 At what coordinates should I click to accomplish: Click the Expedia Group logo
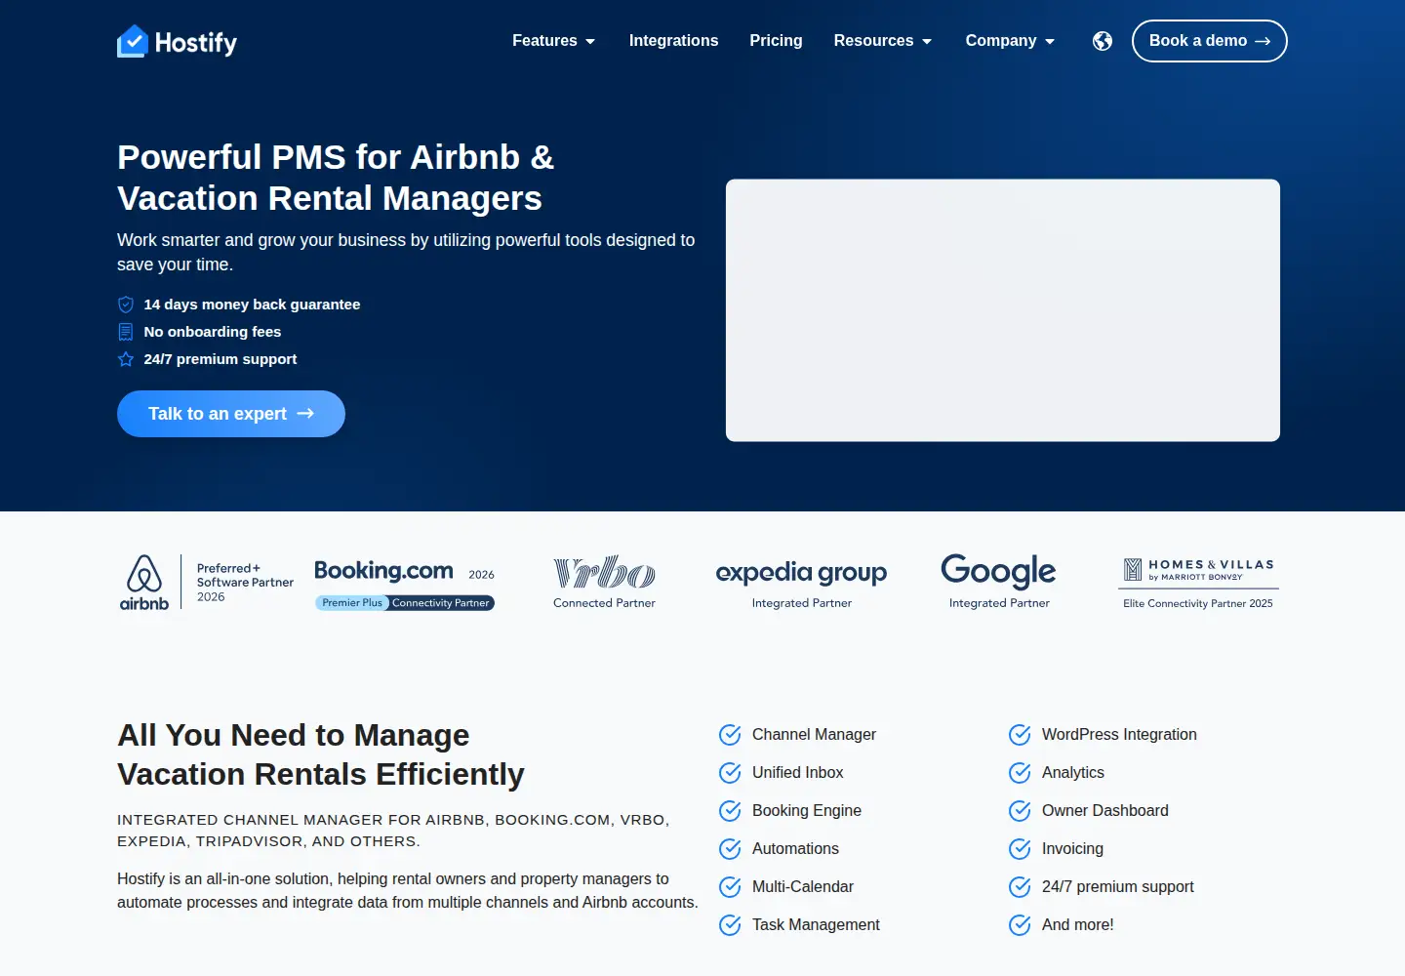click(801, 573)
